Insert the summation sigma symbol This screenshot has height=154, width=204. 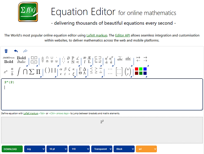(32, 72)
